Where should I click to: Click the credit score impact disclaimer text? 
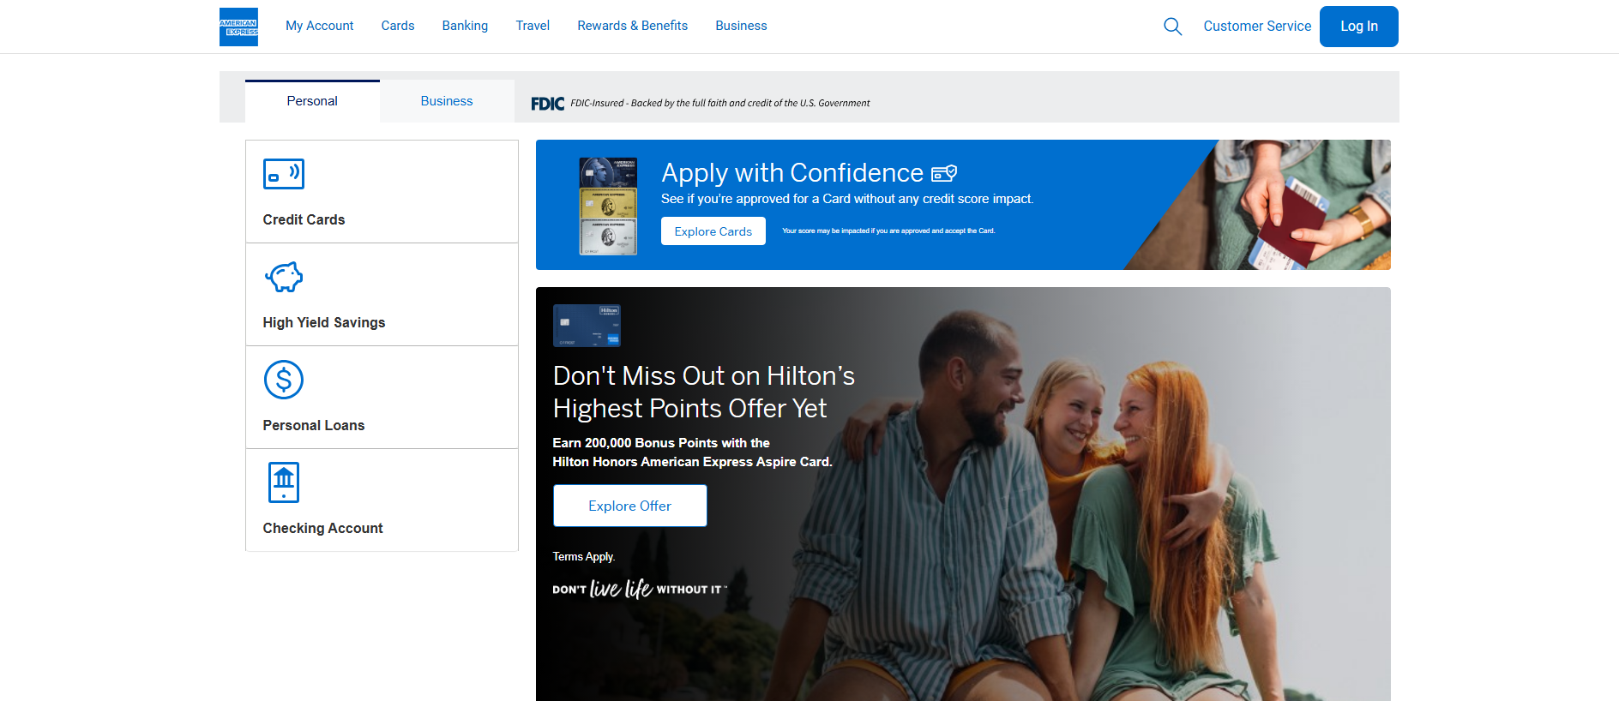tap(888, 231)
